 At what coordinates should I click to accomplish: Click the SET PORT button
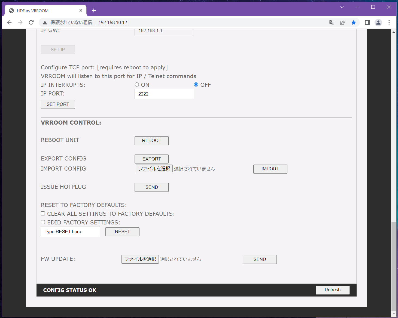point(58,104)
